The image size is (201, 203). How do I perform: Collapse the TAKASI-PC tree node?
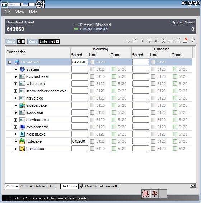coord(10,62)
